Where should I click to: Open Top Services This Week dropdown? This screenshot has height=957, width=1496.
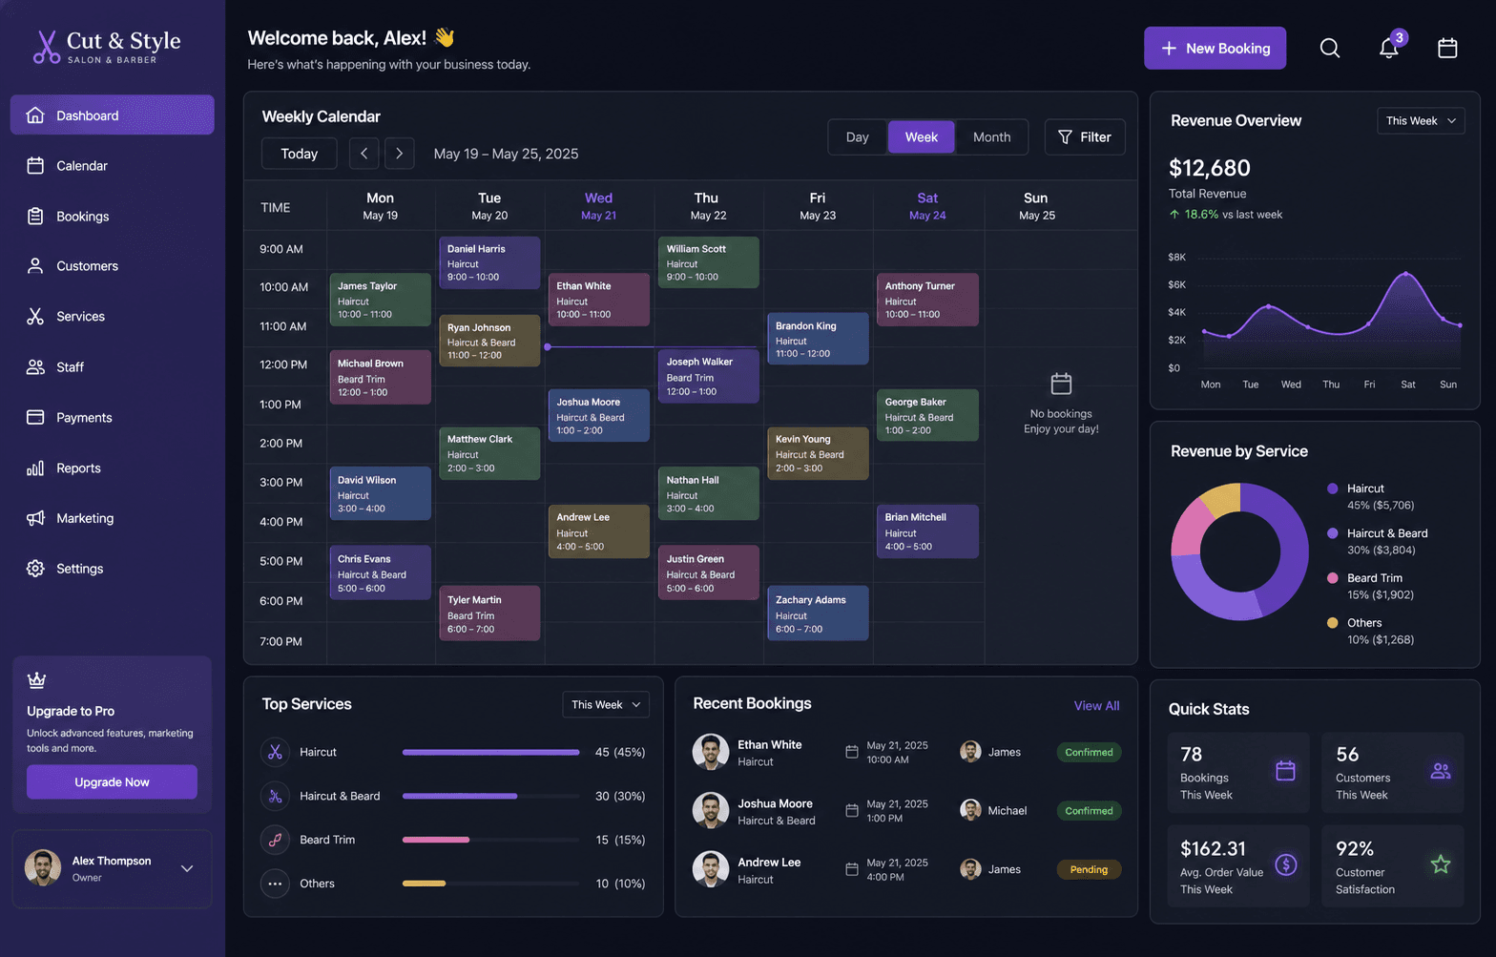tap(606, 704)
